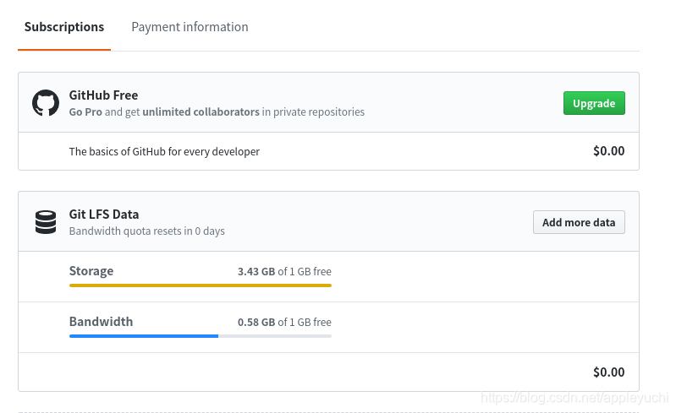Viewport: 676px width, 413px height.
Task: Click the '0.58 GB of 1 GB free' value
Action: point(284,323)
